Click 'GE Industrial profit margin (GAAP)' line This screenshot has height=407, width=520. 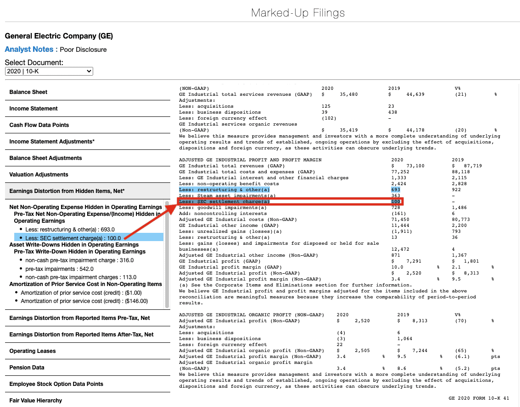coord(230,267)
